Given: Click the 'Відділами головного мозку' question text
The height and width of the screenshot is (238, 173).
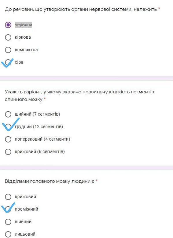Looking at the screenshot, I should pos(50,181).
